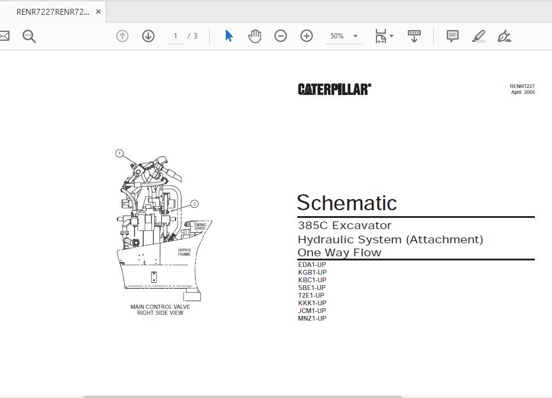Select the RENR7227 document tab
552x398 pixels.
click(53, 12)
